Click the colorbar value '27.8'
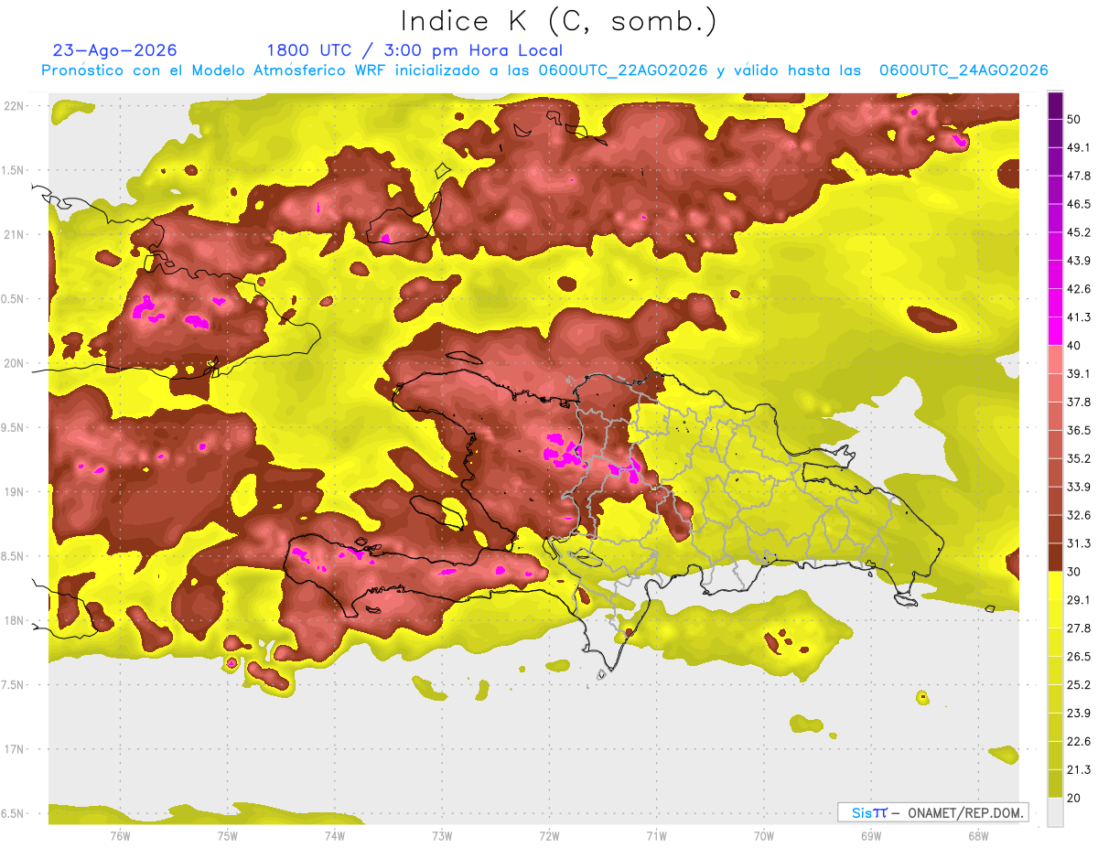This screenshot has height=848, width=1098. pos(1079,628)
